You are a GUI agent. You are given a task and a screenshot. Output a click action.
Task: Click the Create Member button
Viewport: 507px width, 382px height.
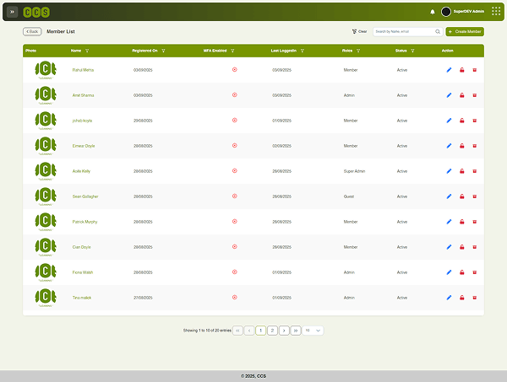click(x=465, y=31)
